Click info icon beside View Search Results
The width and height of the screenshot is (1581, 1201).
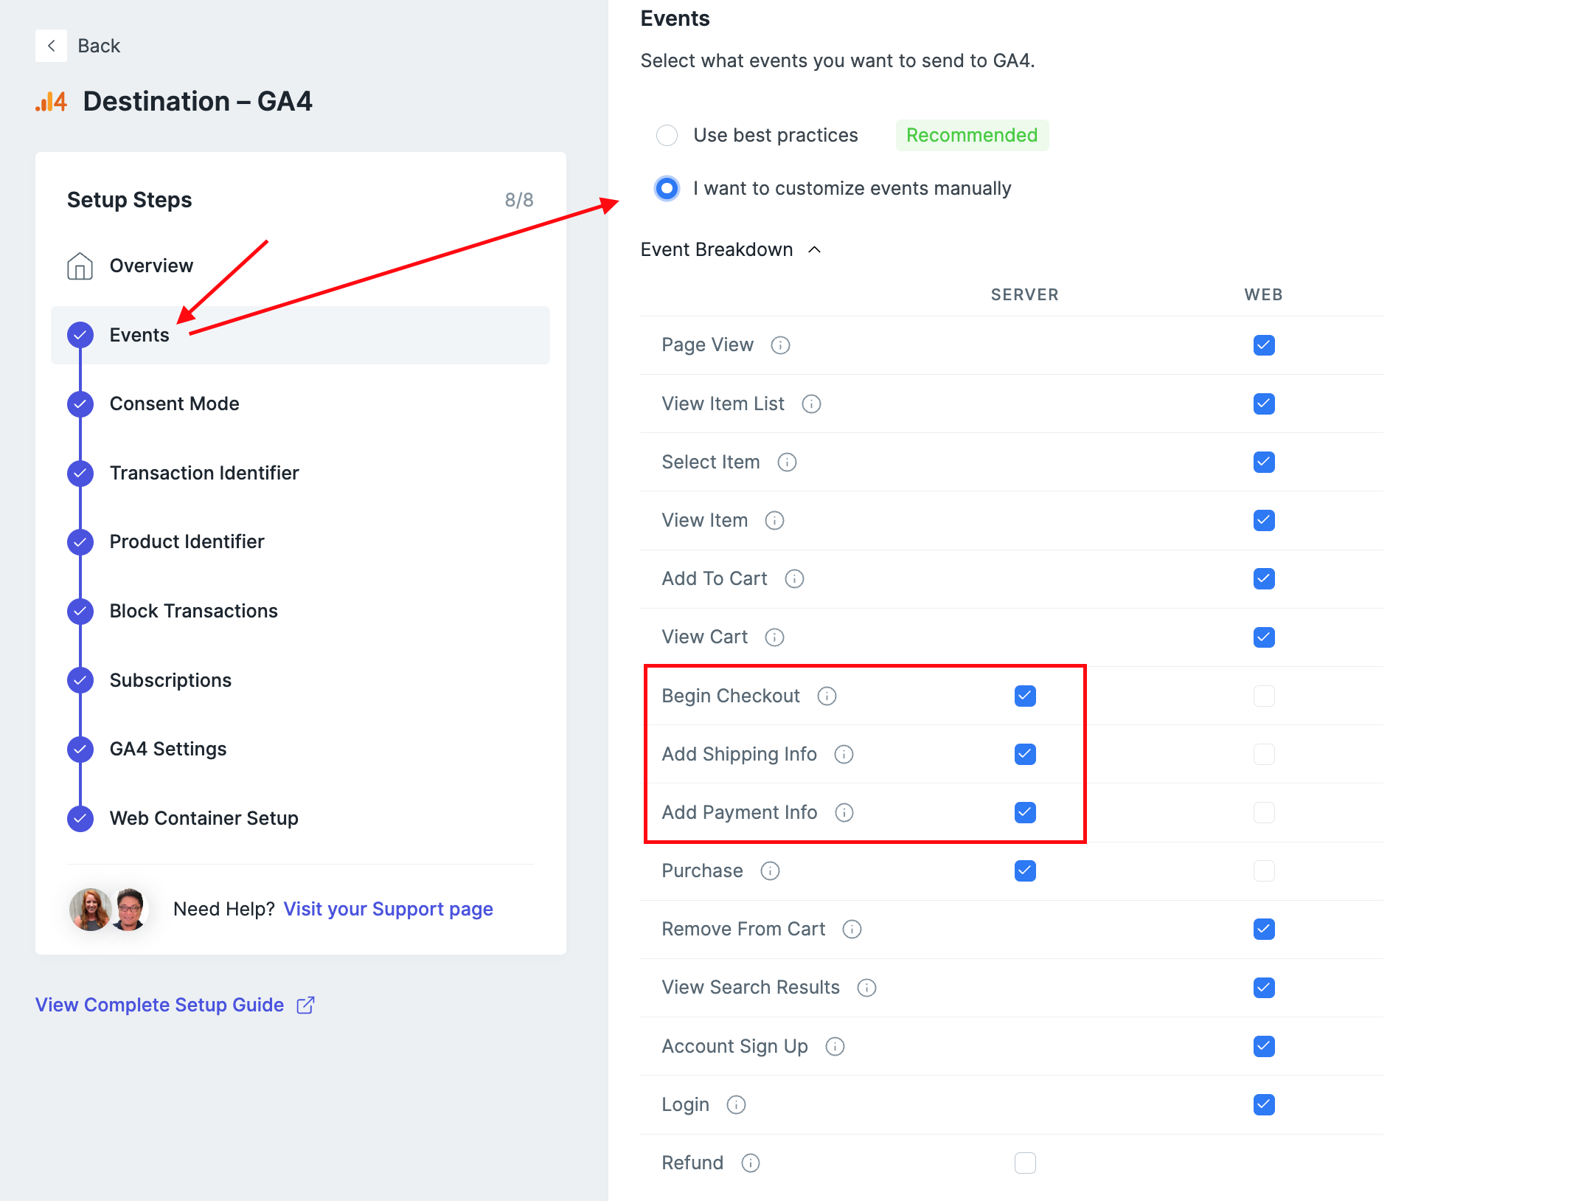click(866, 988)
